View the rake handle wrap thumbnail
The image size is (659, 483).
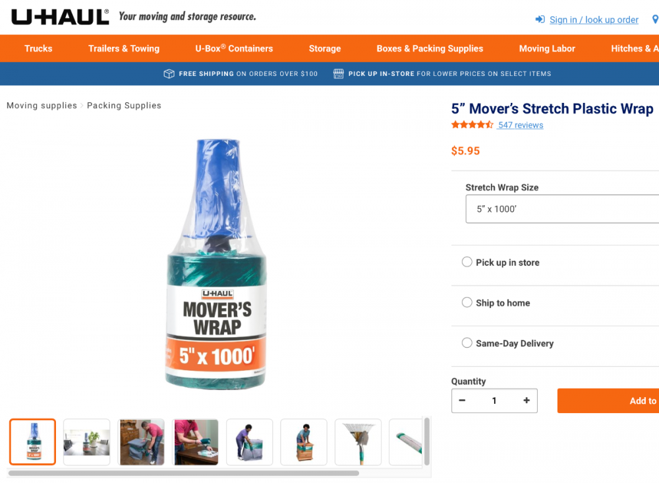click(358, 442)
